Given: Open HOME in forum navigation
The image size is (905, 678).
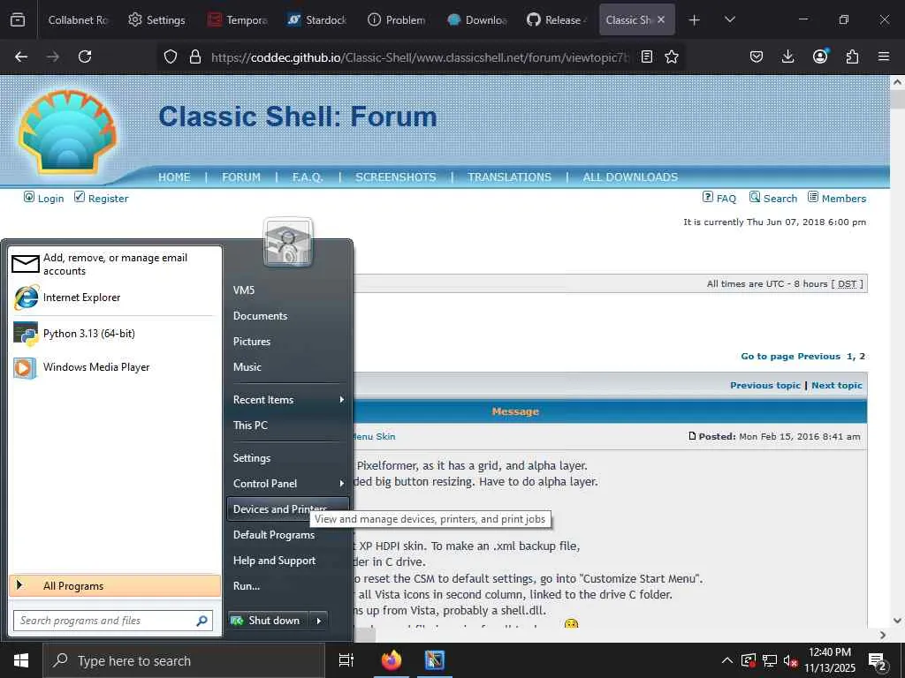Looking at the screenshot, I should coord(174,177).
